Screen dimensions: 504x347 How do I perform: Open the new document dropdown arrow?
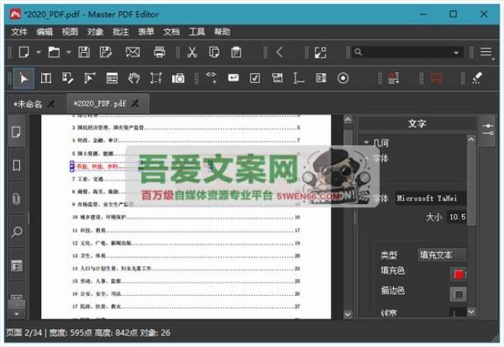coord(39,52)
